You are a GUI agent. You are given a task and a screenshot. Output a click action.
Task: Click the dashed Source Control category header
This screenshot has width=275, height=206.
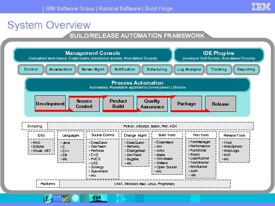point(103,135)
